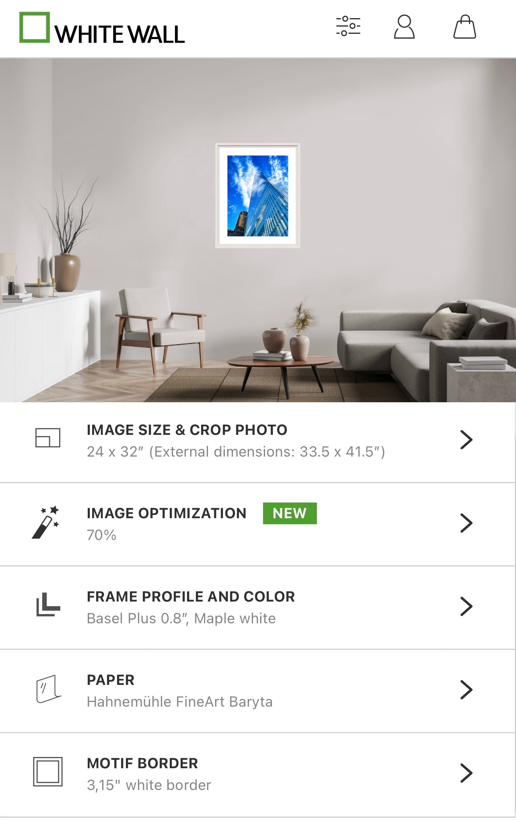
Task: Expand the Paper option chevron arrow
Action: (466, 690)
